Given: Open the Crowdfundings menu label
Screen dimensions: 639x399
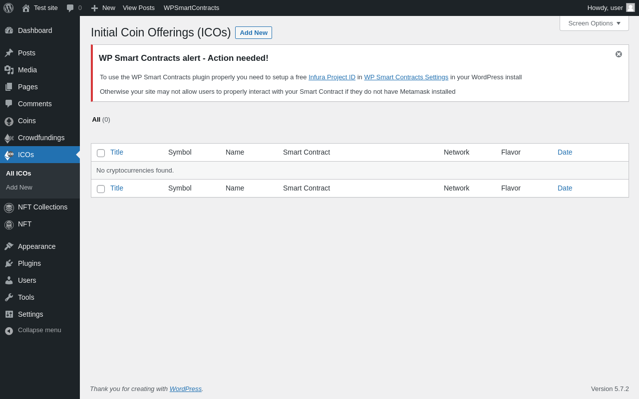Looking at the screenshot, I should 41,138.
